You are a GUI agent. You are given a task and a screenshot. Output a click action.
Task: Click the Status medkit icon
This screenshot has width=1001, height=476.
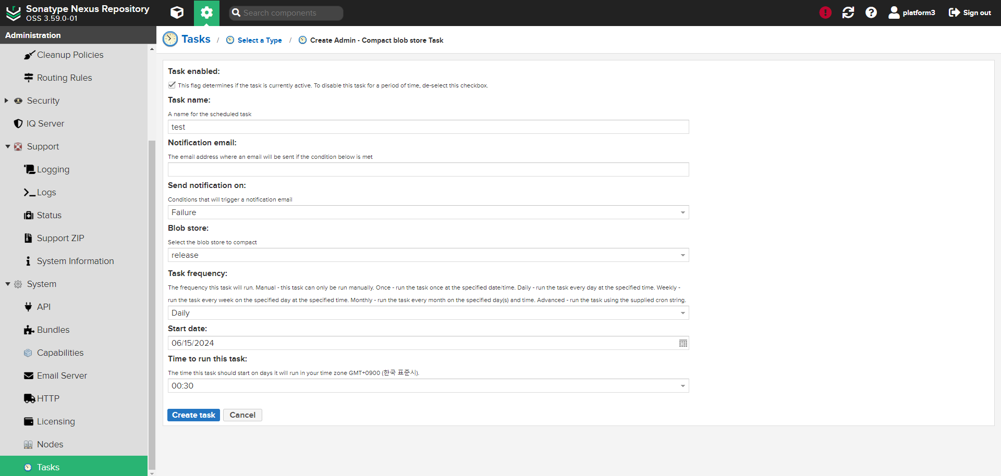pos(29,215)
